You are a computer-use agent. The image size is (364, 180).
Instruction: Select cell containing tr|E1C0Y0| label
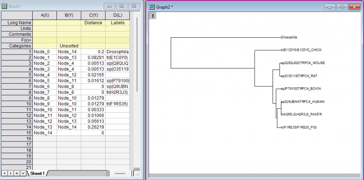[117, 58]
